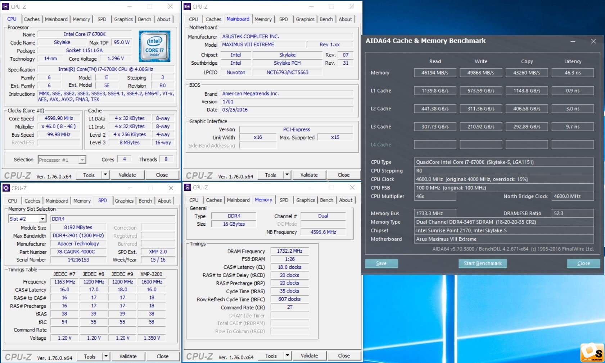Switch to Caches tab in CPU window
This screenshot has width=605, height=363.
coord(32,19)
